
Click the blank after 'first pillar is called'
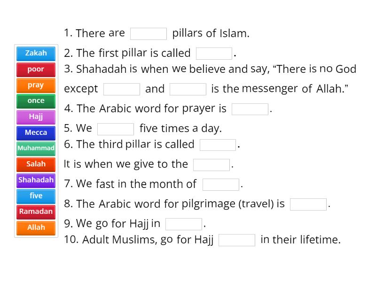214,53
